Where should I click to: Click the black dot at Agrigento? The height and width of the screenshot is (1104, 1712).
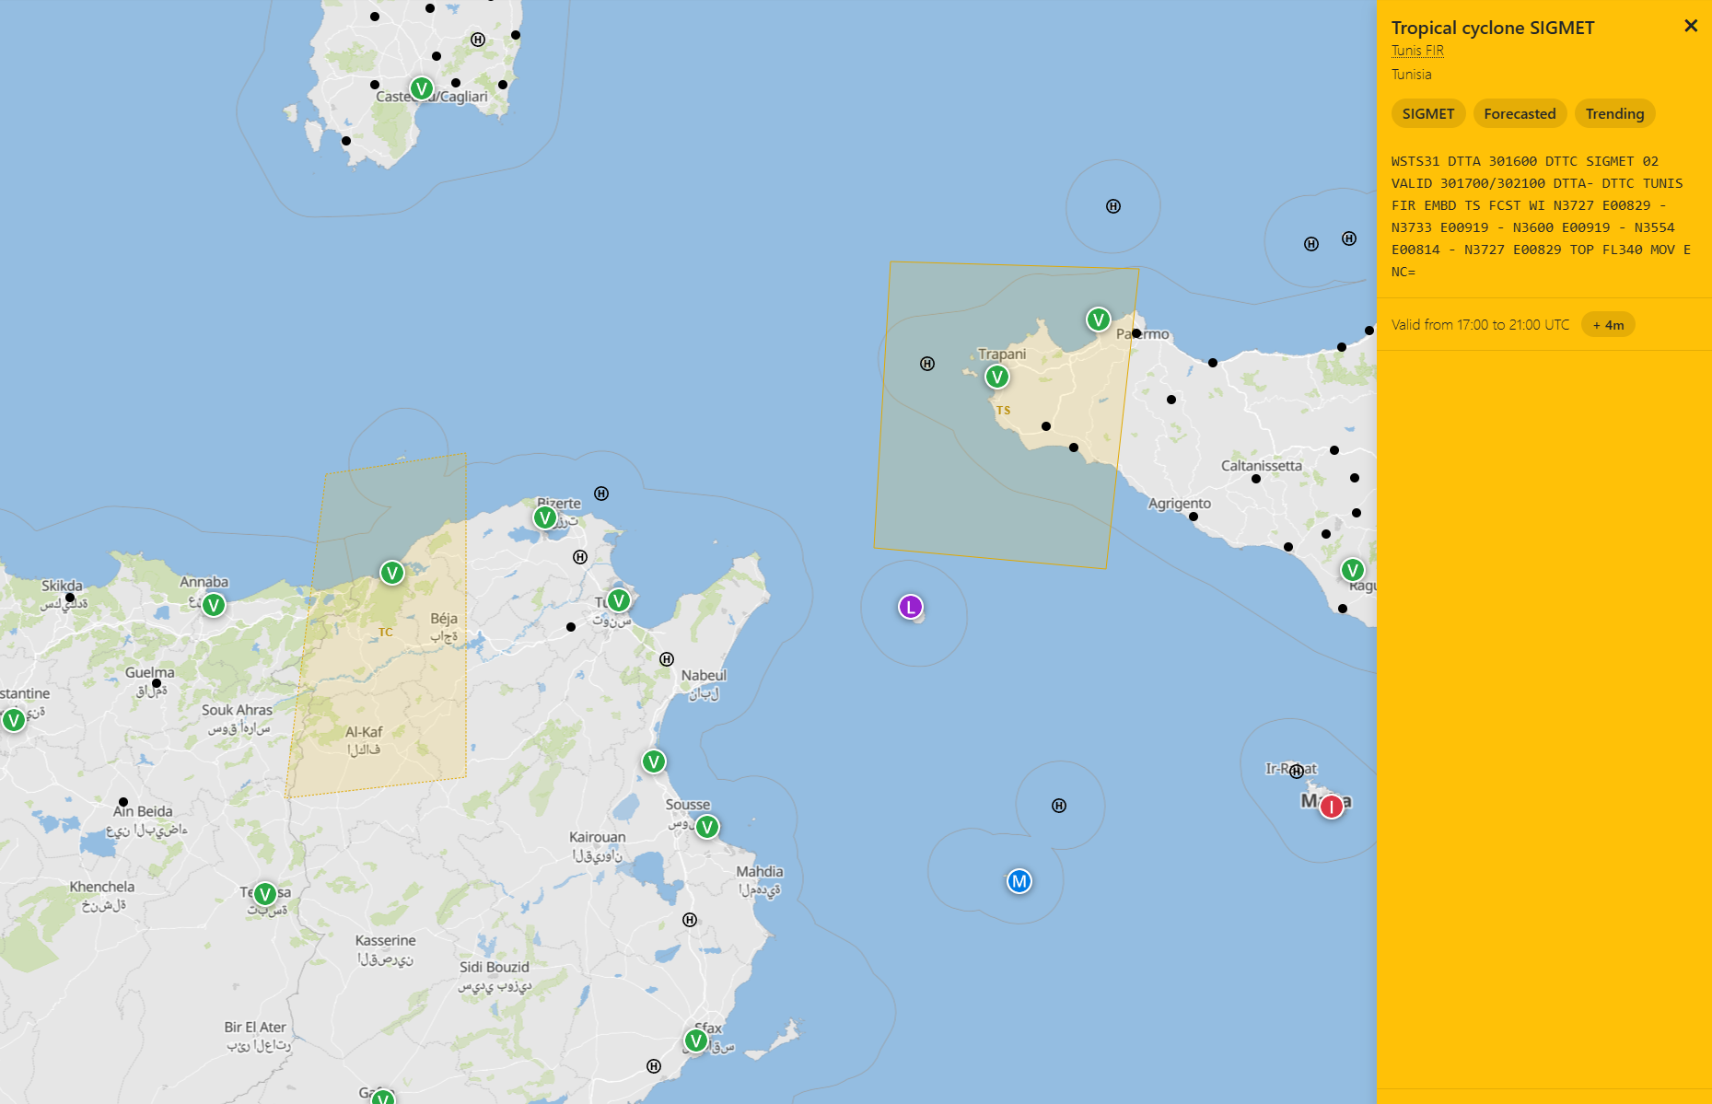point(1194,517)
